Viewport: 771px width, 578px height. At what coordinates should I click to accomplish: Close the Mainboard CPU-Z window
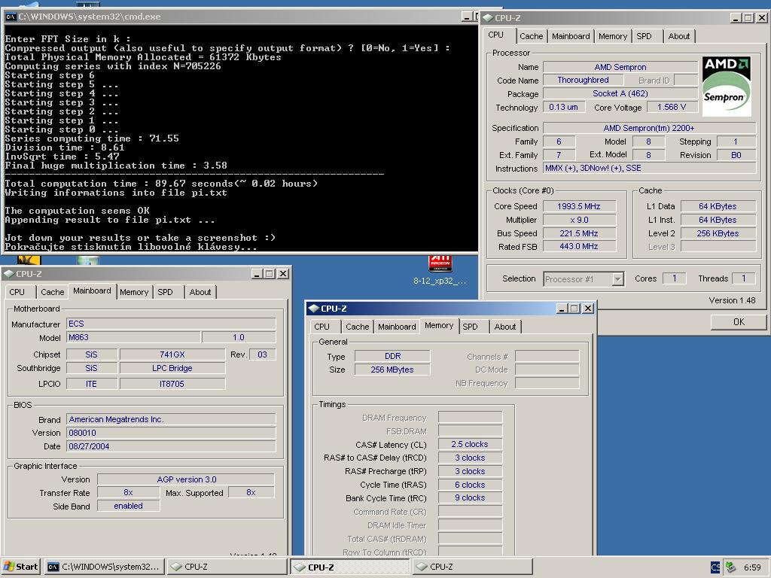(x=283, y=274)
